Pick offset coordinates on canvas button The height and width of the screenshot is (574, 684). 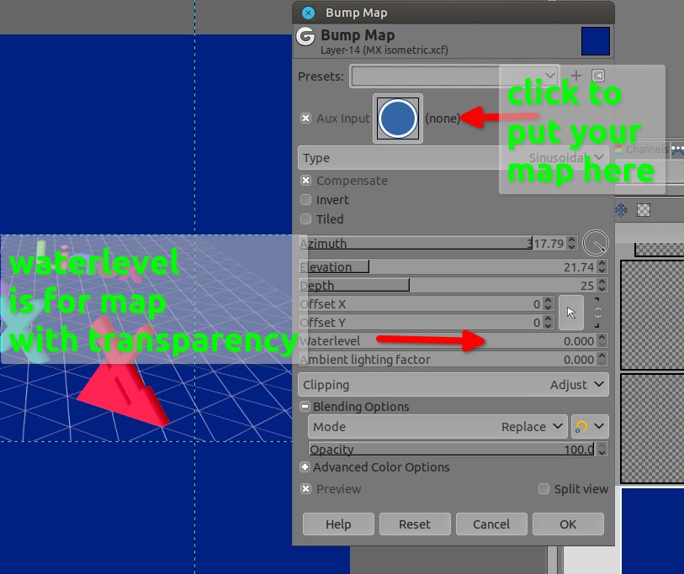(571, 313)
